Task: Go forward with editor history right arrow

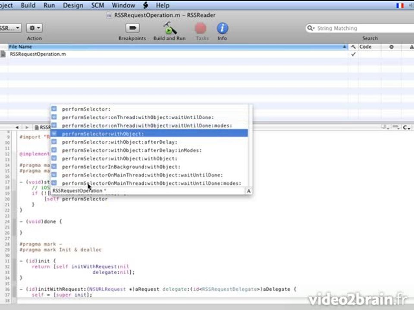Action: pos(27,127)
